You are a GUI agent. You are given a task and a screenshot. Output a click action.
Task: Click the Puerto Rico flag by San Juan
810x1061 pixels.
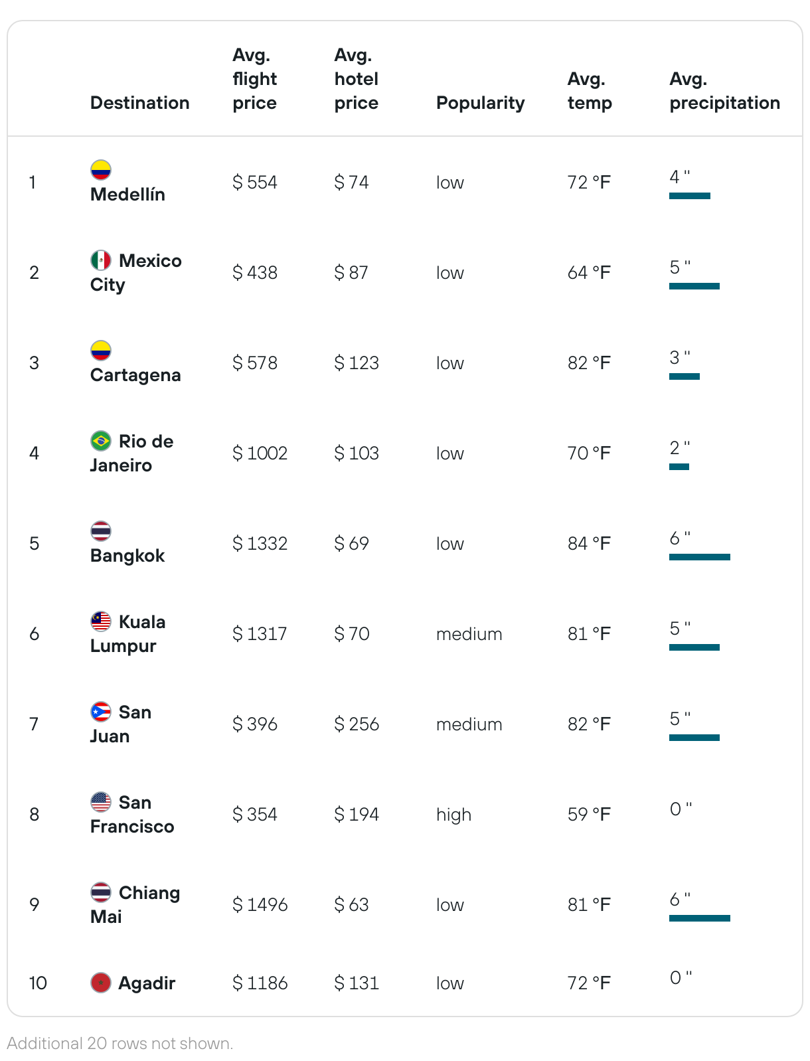pos(101,712)
